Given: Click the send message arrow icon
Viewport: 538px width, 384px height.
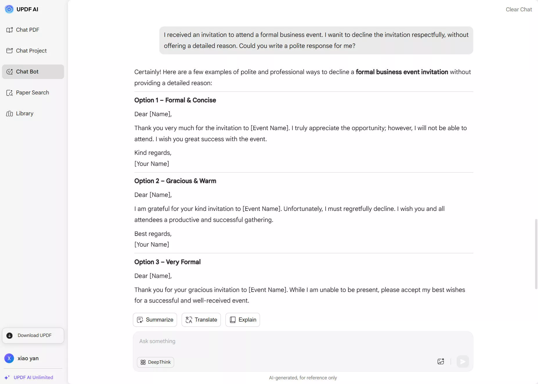Looking at the screenshot, I should click(463, 362).
